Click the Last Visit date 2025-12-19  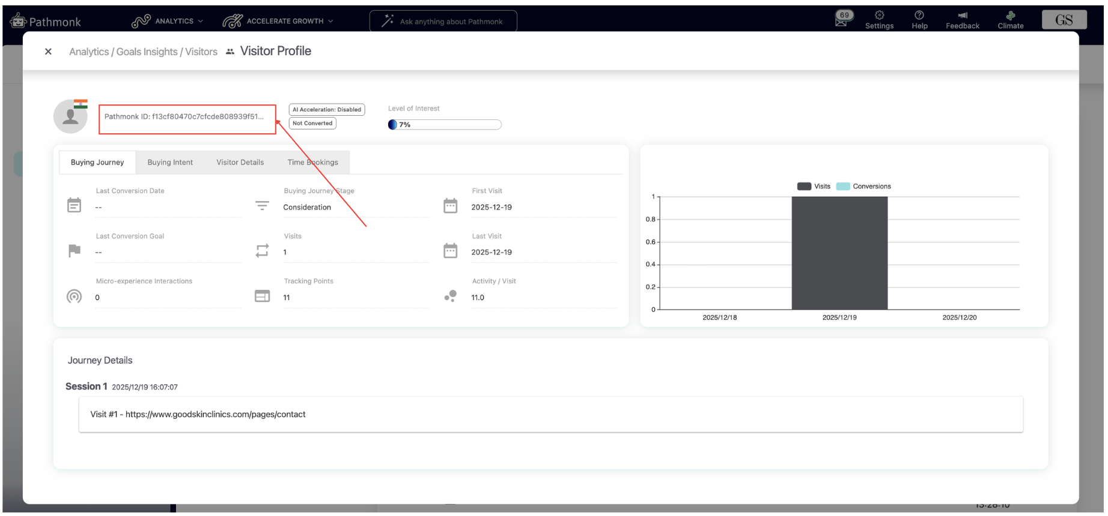(x=492, y=252)
